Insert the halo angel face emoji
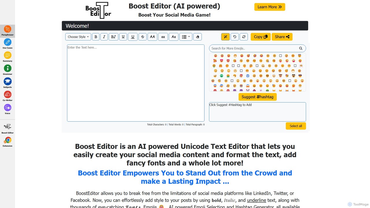Screen dimensions: 370x208 (299, 56)
